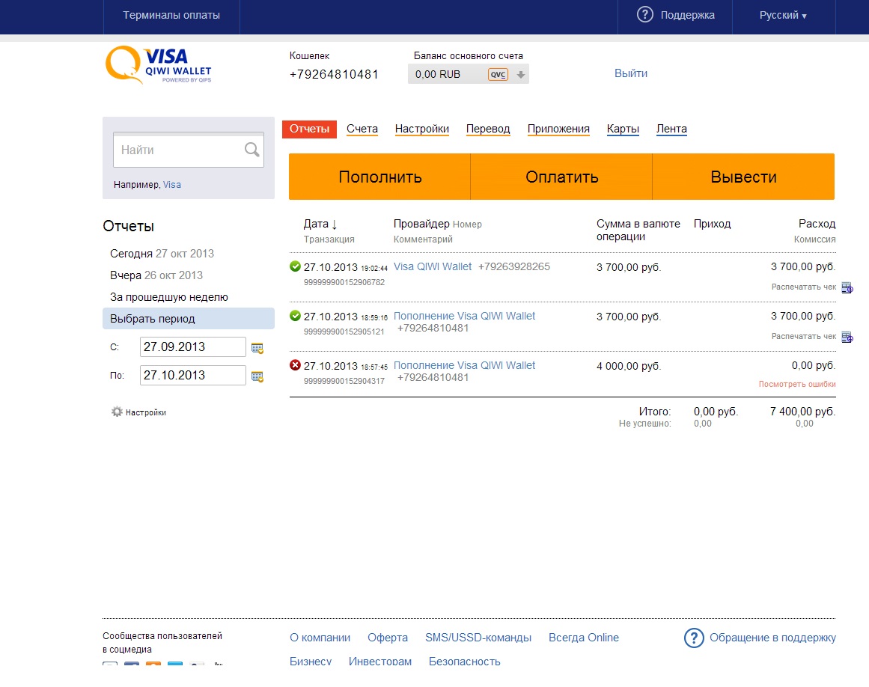
Task: Open the 'С' start date calendar icon
Action: pyautogui.click(x=257, y=348)
